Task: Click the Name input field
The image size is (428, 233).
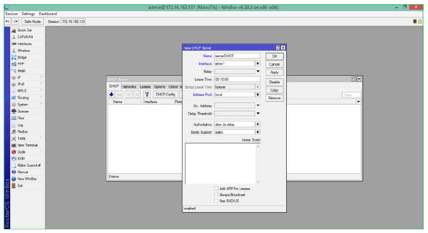Action: click(x=237, y=56)
